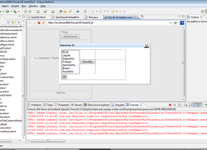
Task: Open the Search menu
Action: 5,6
